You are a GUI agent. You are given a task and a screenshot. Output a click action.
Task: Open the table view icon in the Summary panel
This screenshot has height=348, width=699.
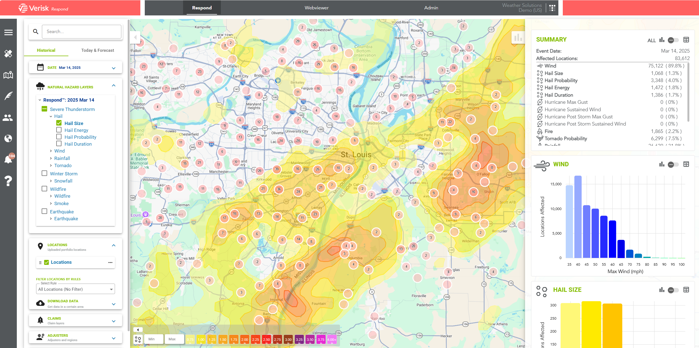pyautogui.click(x=686, y=40)
